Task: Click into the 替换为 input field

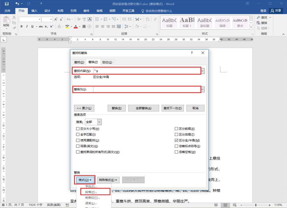Action: 147,89
